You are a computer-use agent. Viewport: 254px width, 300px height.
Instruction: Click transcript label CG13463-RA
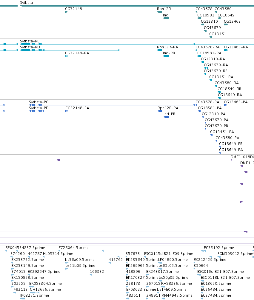click(236, 47)
